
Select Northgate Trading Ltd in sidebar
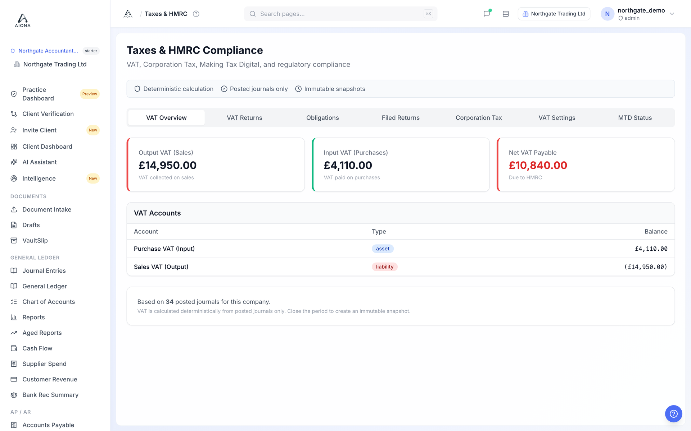pyautogui.click(x=55, y=64)
